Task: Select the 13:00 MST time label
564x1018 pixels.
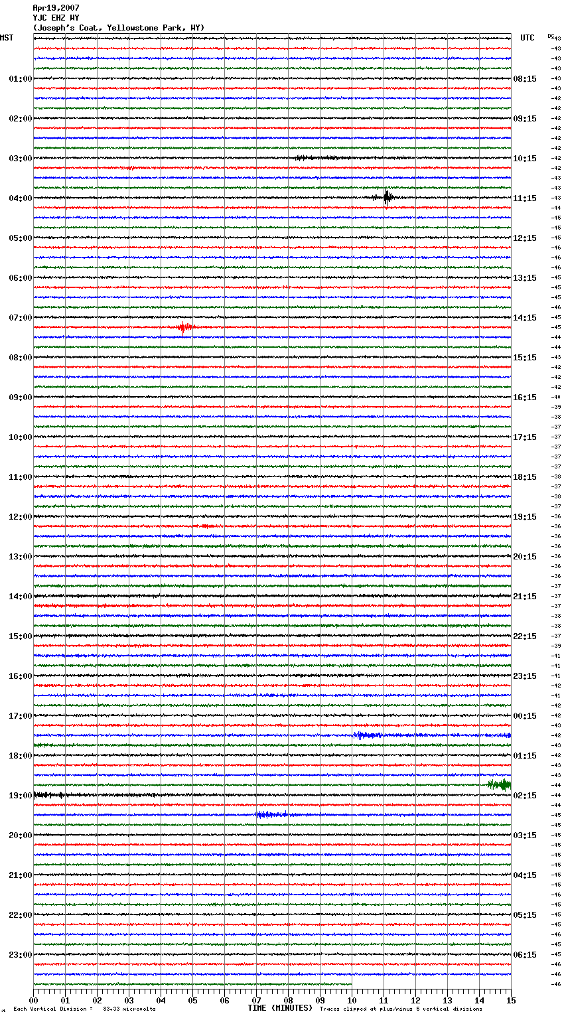Action: 21,557
